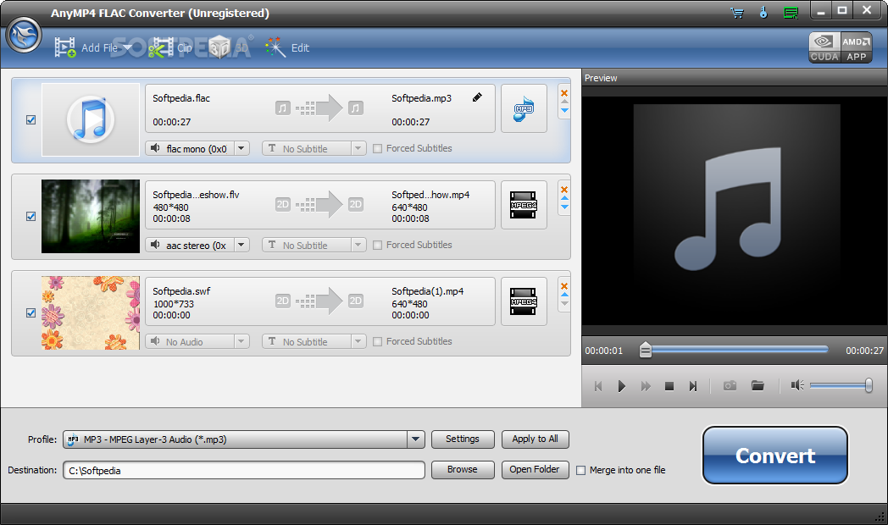Open subtitle dropdown for Softpedia.swf

coord(358,342)
